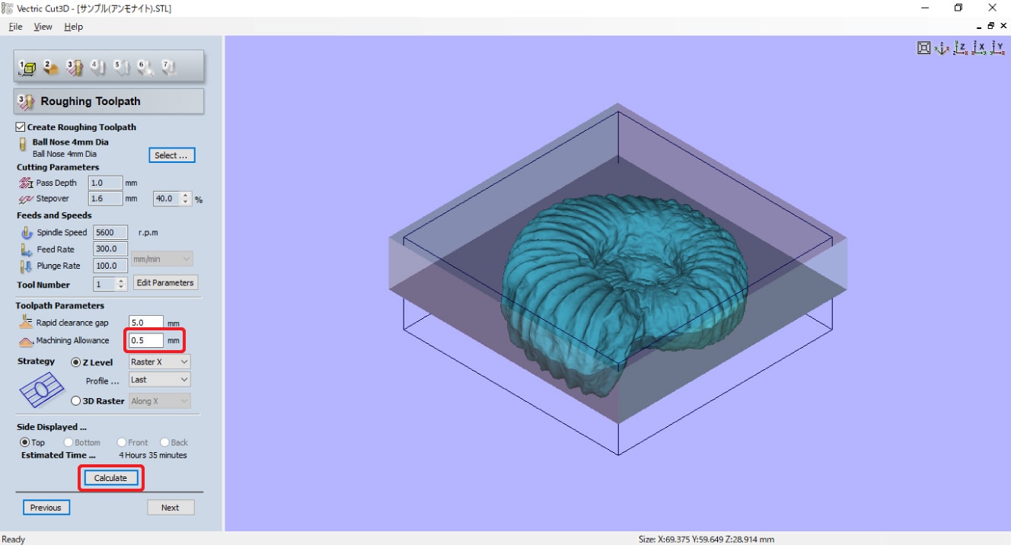Uncheck Create Roughing Toolpath
The image size is (1011, 545).
coord(21,127)
